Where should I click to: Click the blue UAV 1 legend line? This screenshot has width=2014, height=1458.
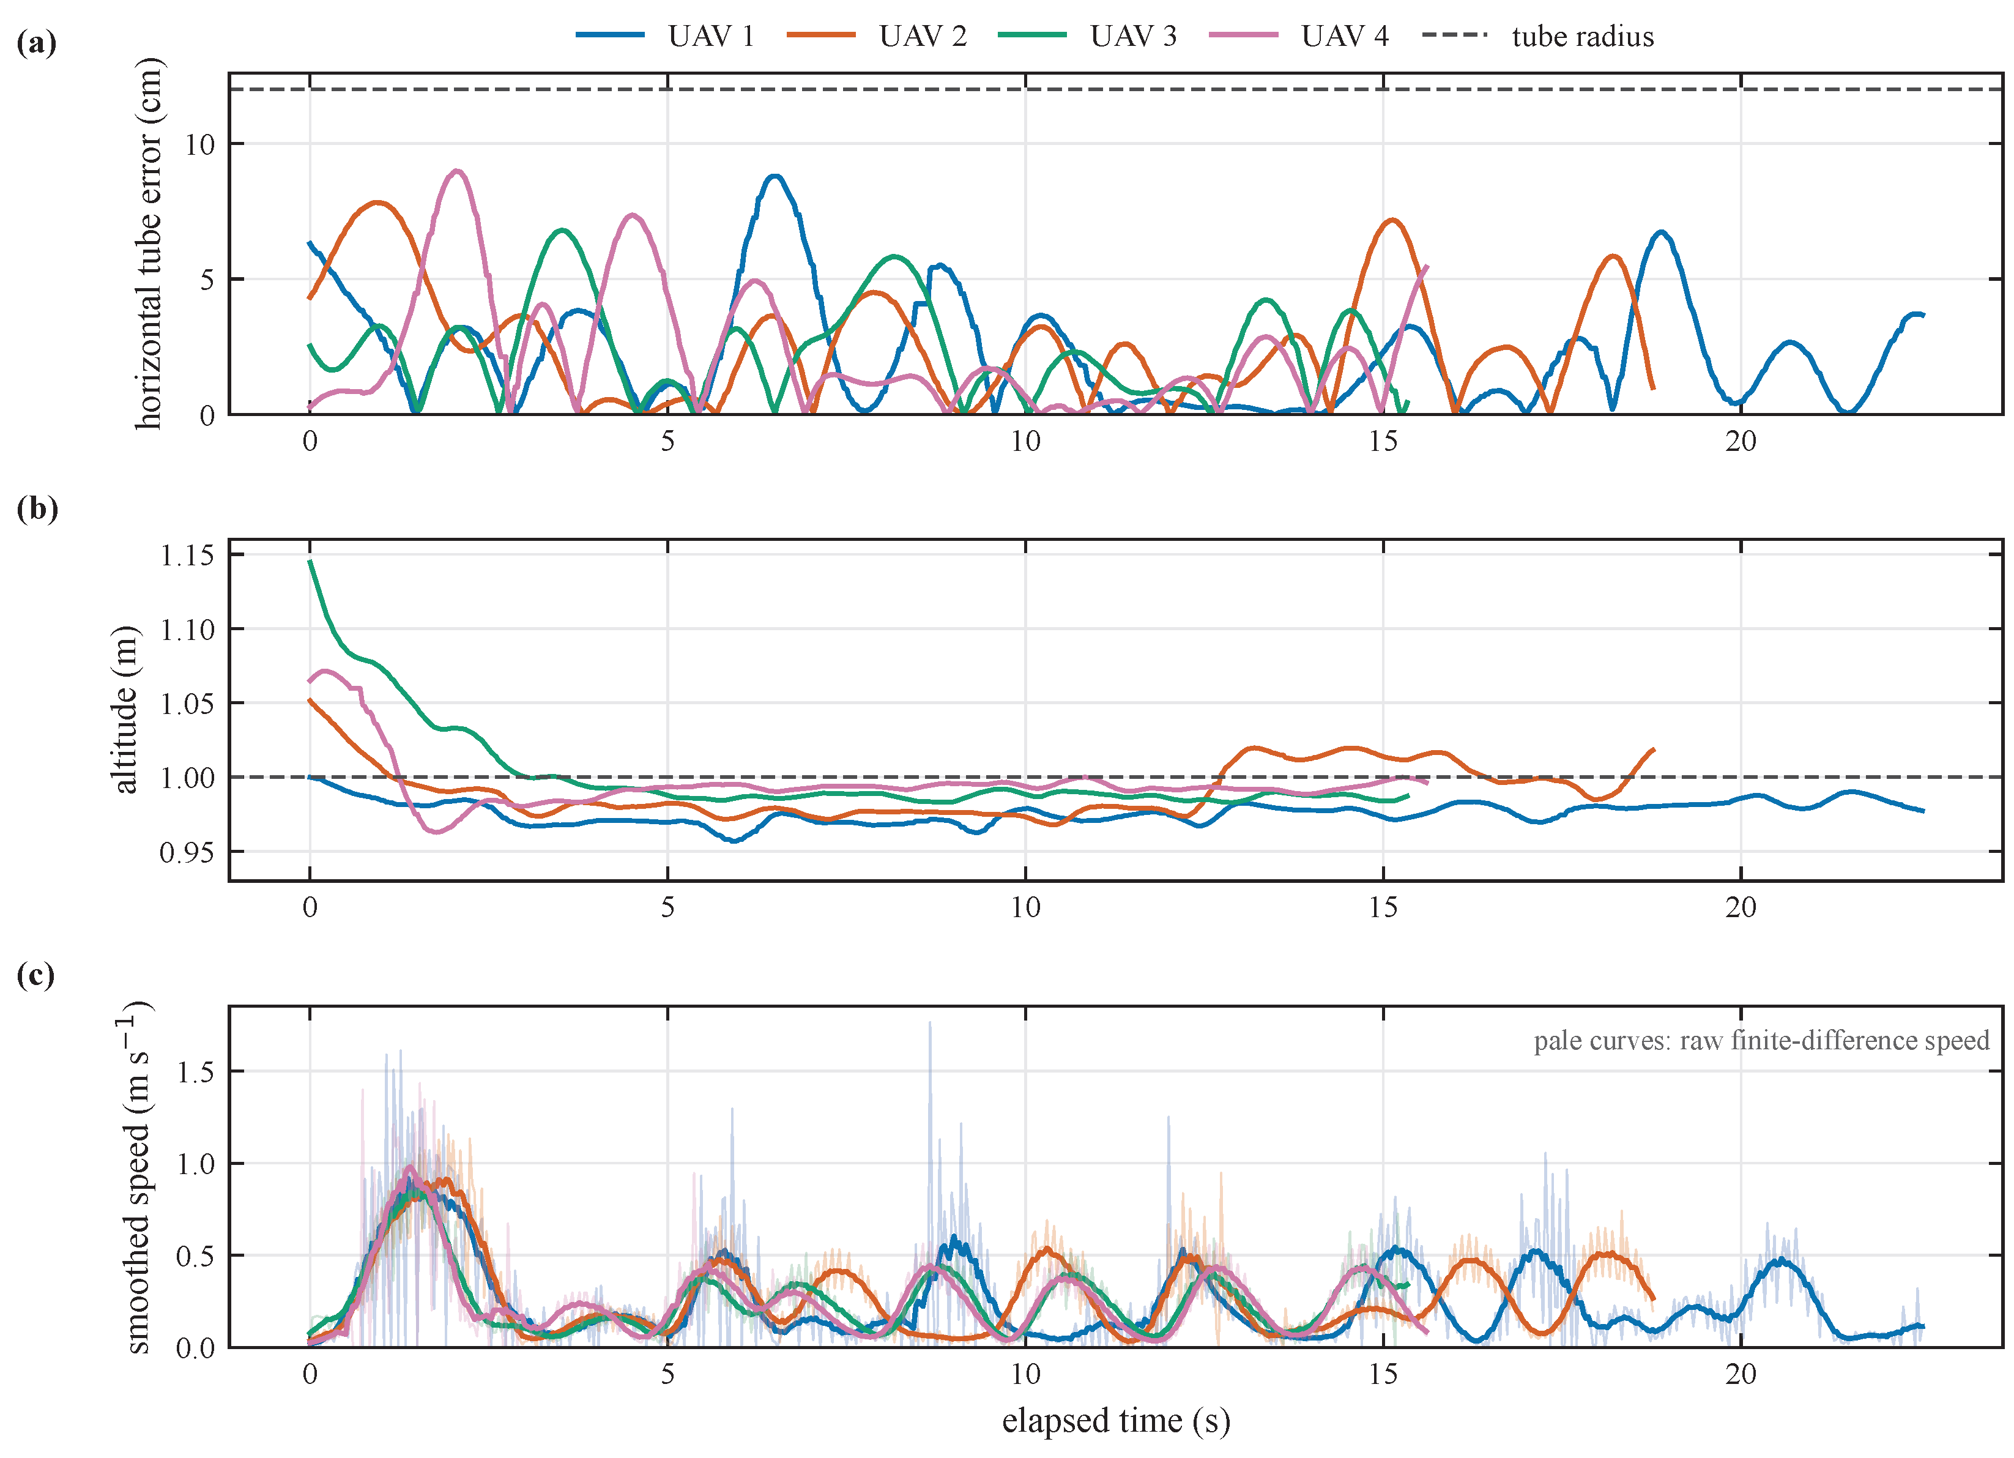610,35
